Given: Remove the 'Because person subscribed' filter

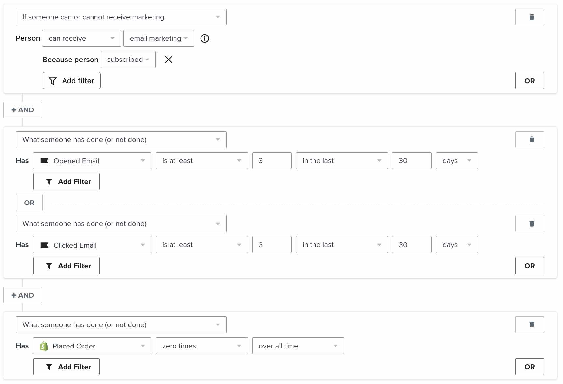Looking at the screenshot, I should tap(169, 60).
